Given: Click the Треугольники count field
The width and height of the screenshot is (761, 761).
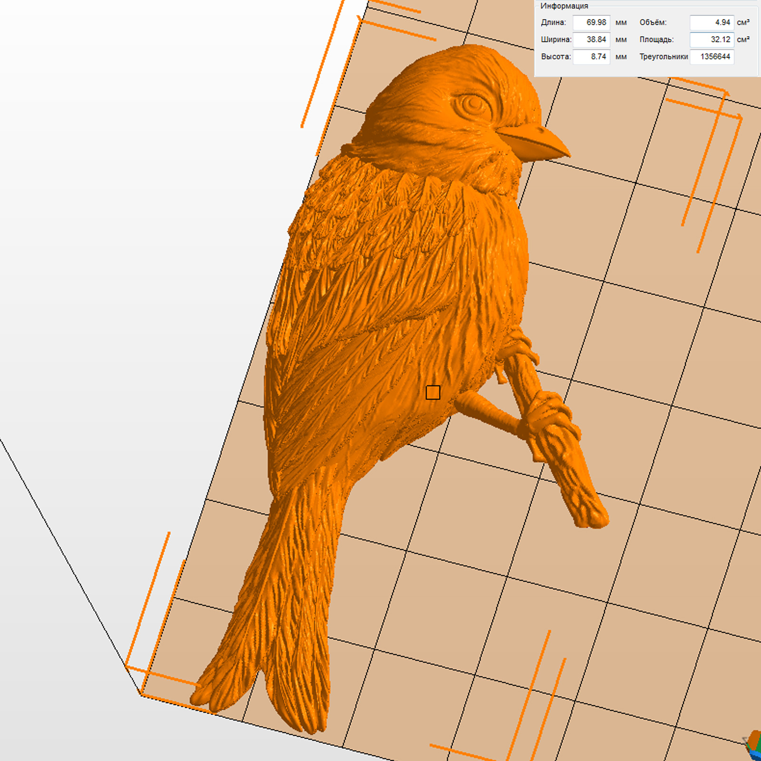Looking at the screenshot, I should click(712, 57).
